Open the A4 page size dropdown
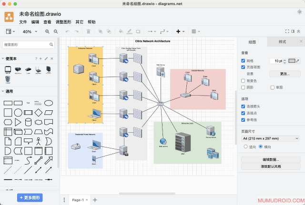305x205 pixels. (x=270, y=138)
